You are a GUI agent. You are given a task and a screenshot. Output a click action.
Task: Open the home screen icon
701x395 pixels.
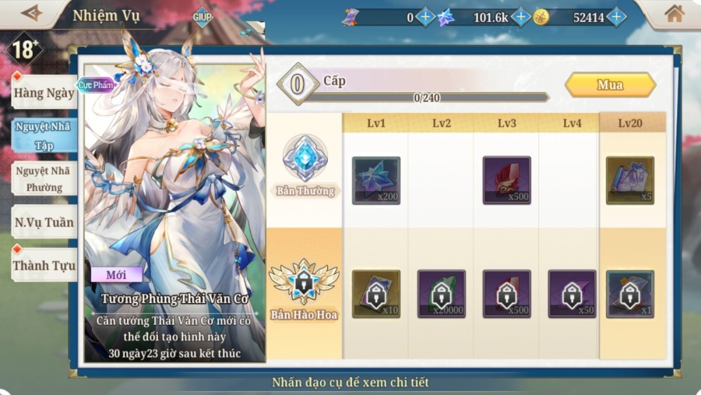click(675, 14)
